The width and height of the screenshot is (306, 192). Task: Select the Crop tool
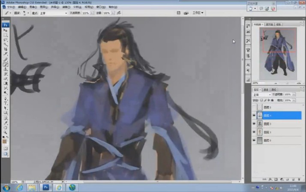pos(6,49)
